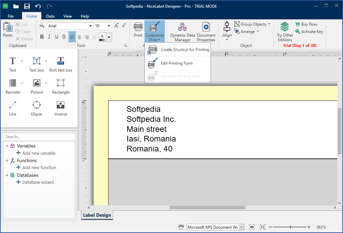Open the Font dialog launcher
This screenshot has height=233, width=343.
[x=125, y=46]
